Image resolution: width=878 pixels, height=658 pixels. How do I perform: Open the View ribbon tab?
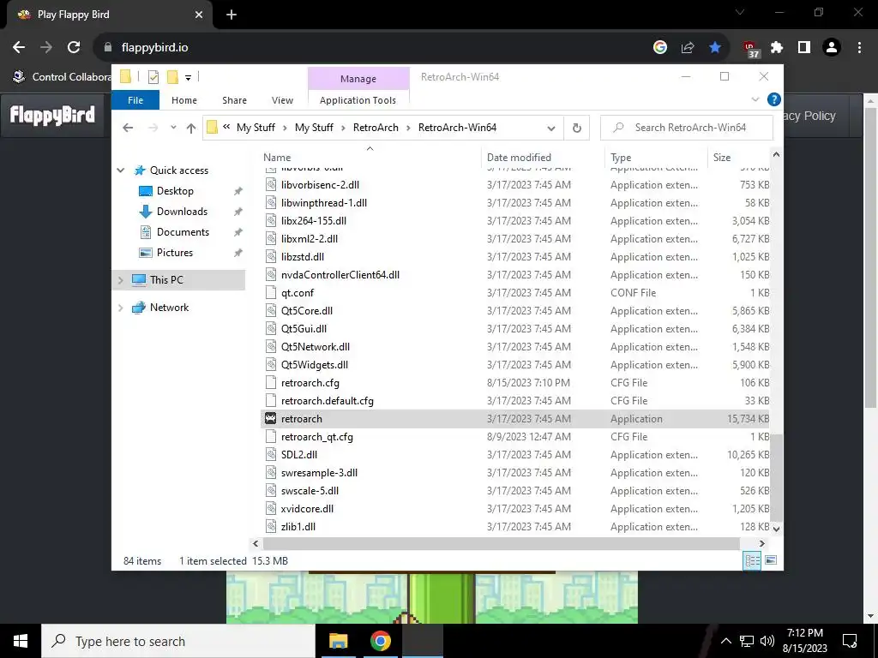click(282, 100)
